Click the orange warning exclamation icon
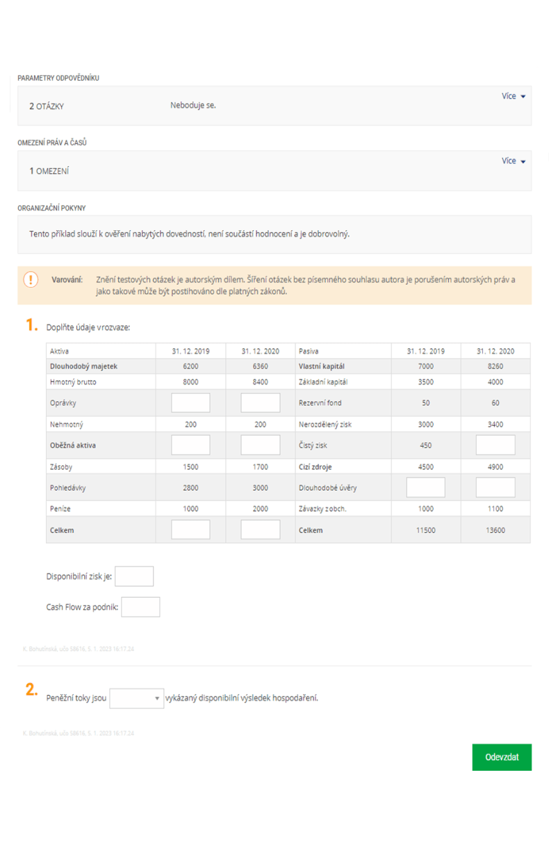The image size is (549, 857). click(x=31, y=279)
